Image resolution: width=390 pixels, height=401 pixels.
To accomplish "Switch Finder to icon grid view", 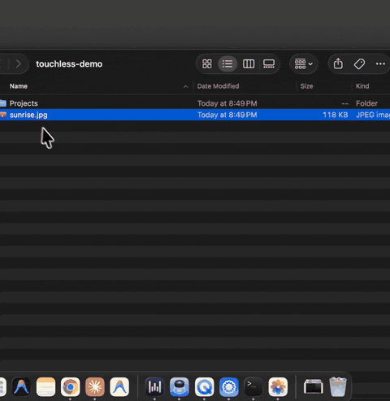I will tap(207, 64).
